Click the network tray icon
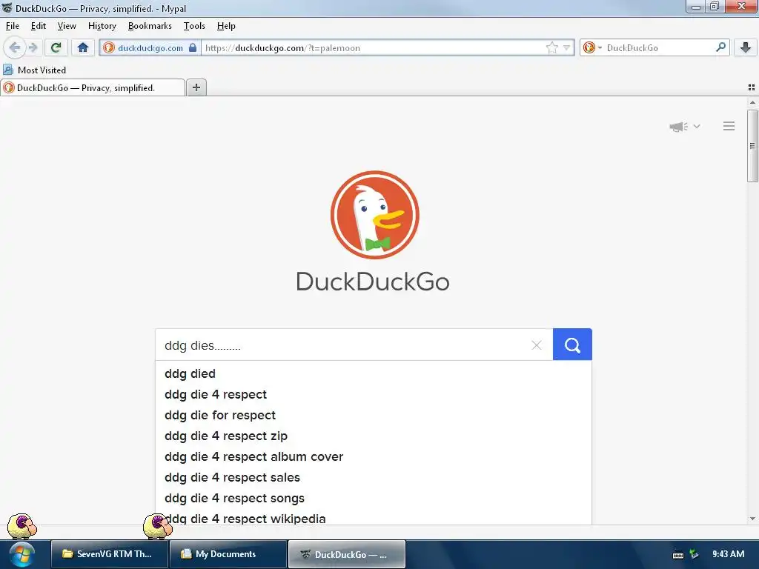 point(694,554)
